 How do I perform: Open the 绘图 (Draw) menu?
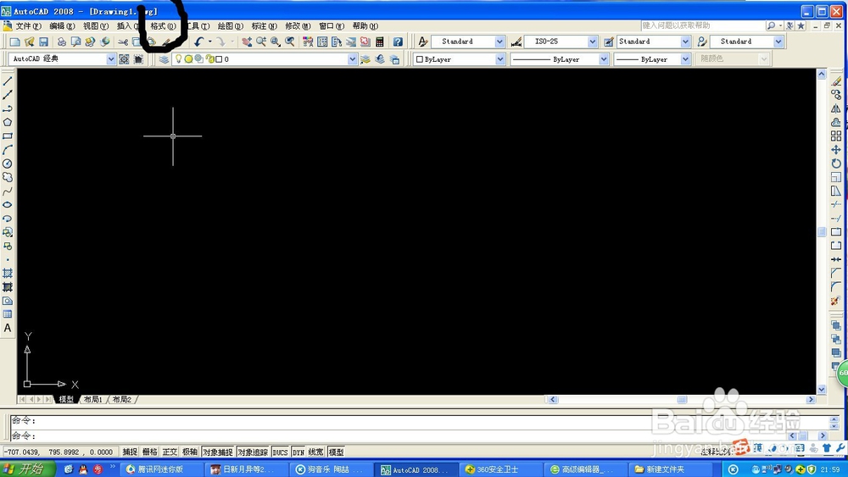coord(231,26)
